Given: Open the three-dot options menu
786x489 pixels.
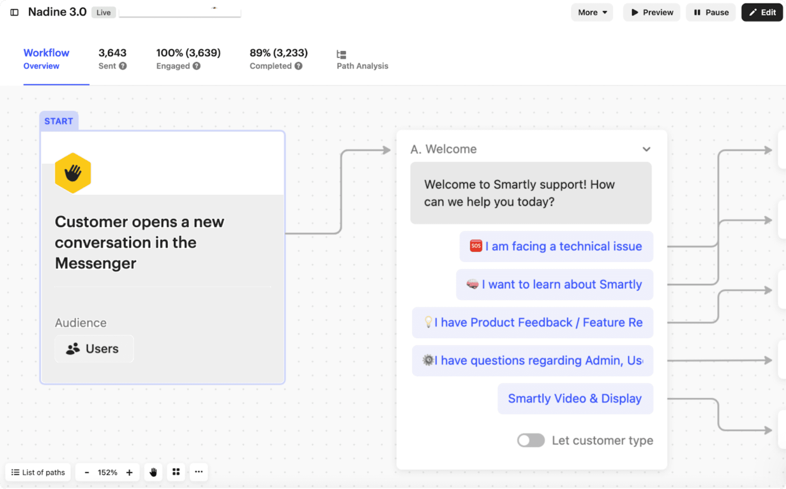Looking at the screenshot, I should click(x=198, y=472).
